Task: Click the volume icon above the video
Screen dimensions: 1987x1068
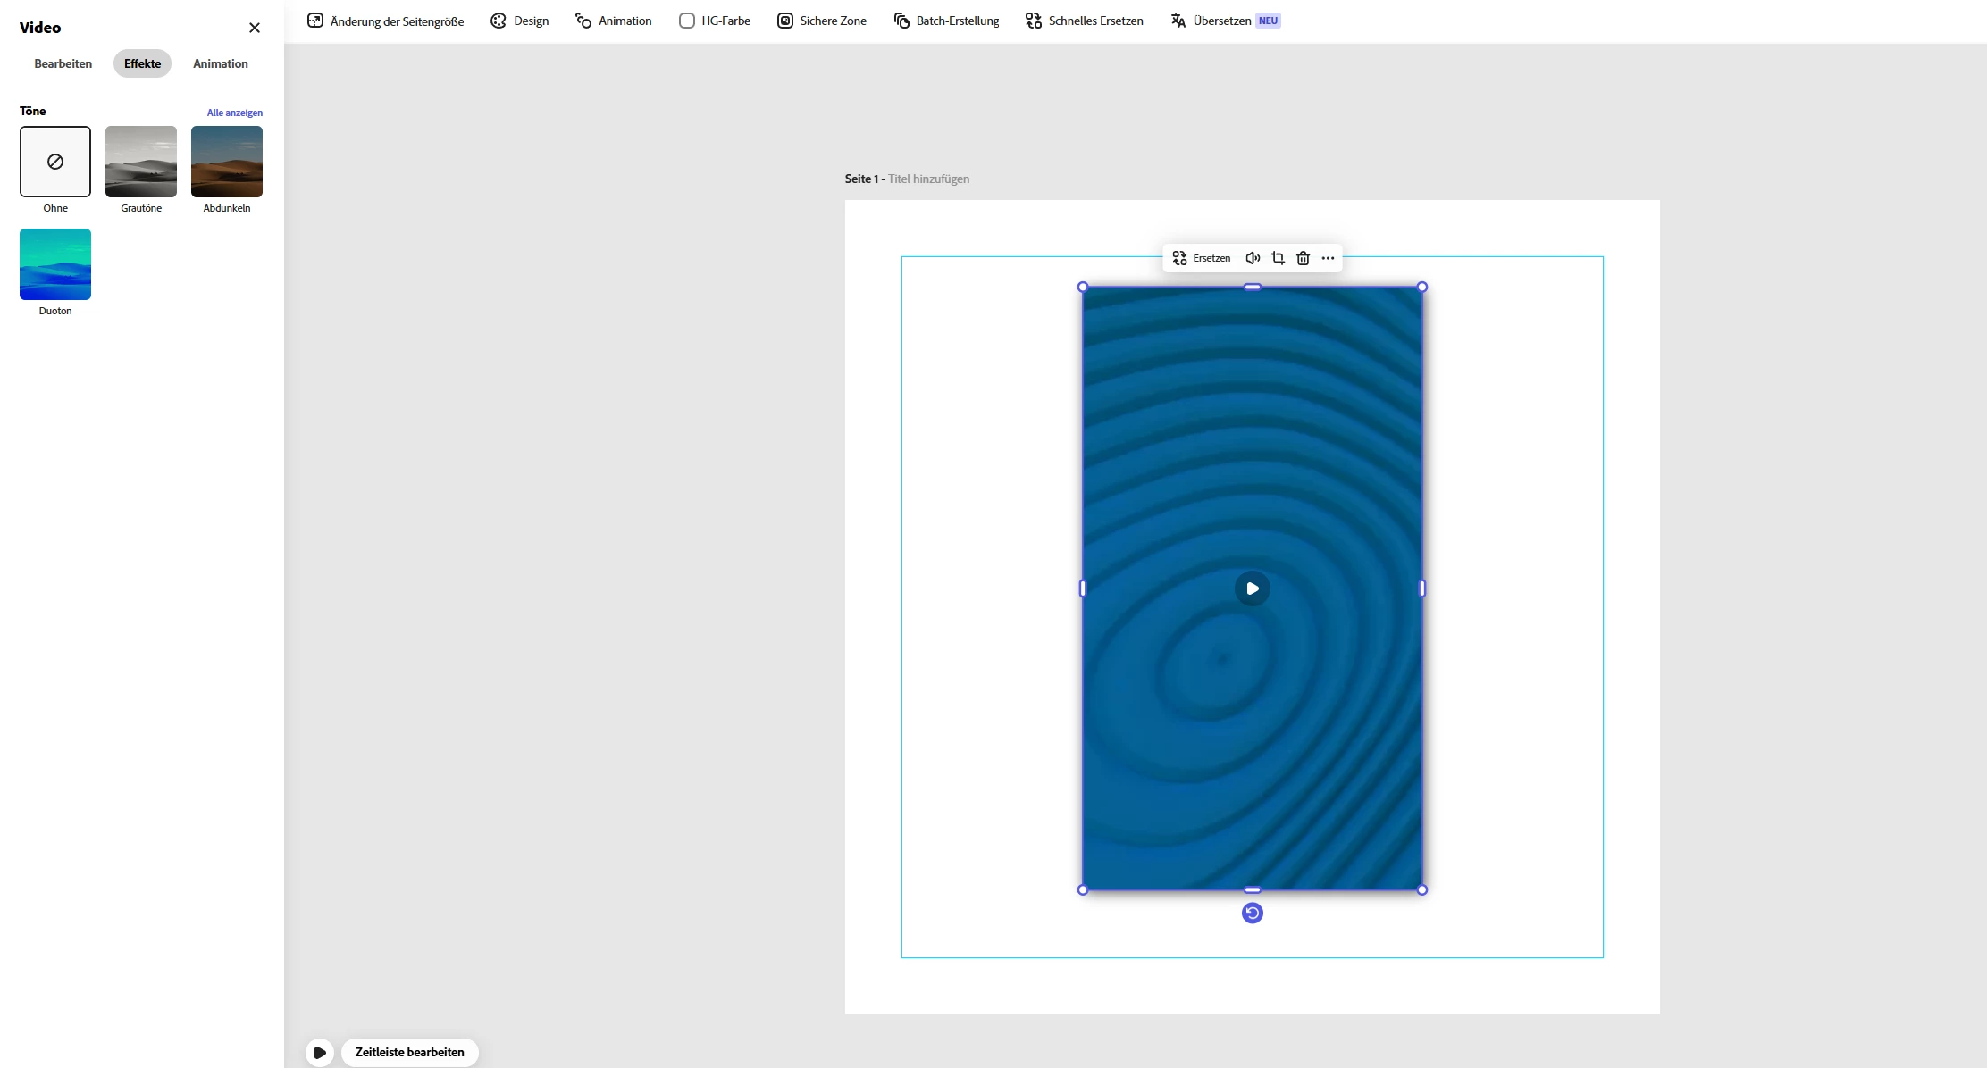Action: point(1253,258)
